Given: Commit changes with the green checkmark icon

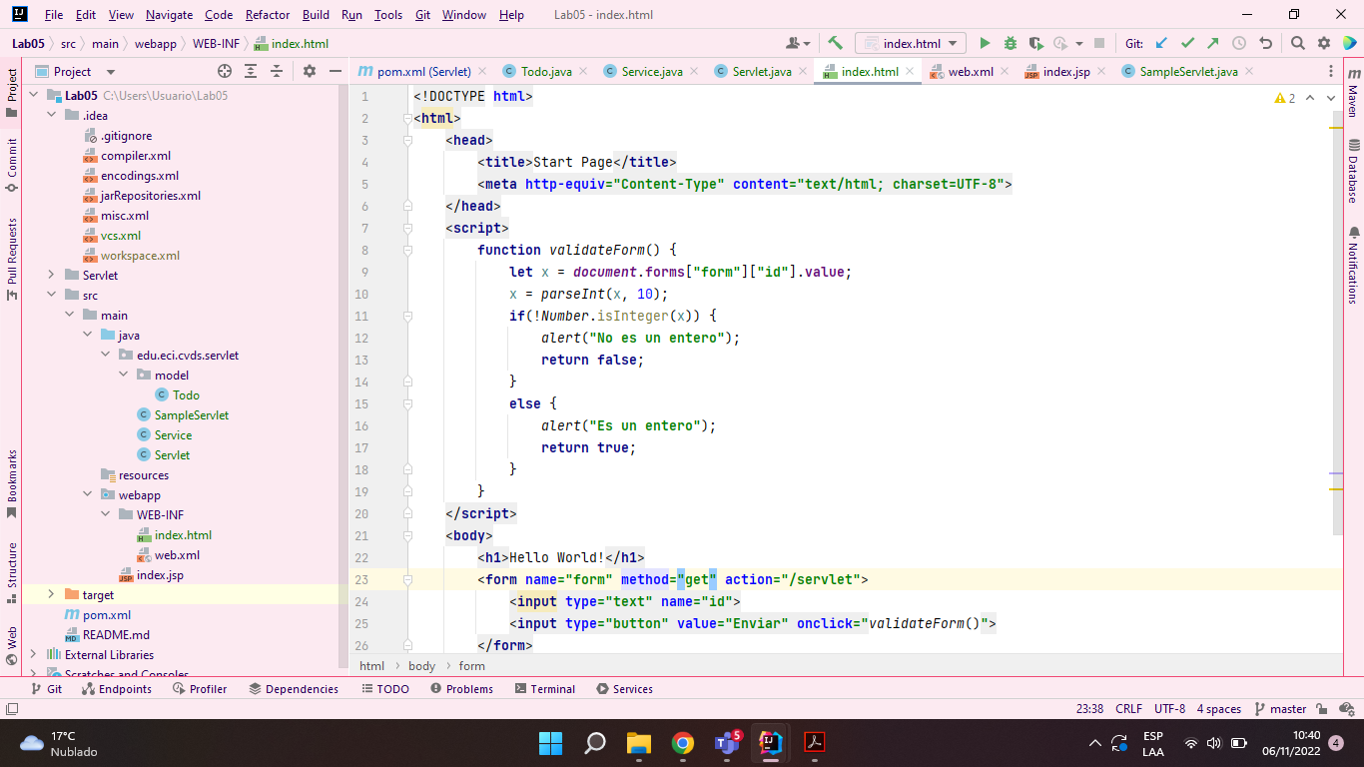Looking at the screenshot, I should click(1187, 43).
